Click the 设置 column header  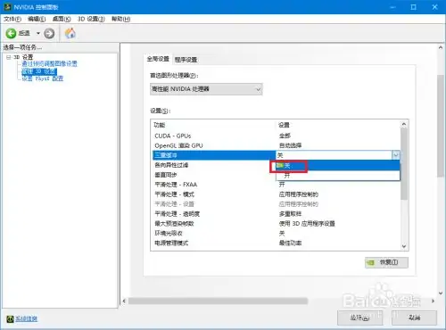point(284,125)
